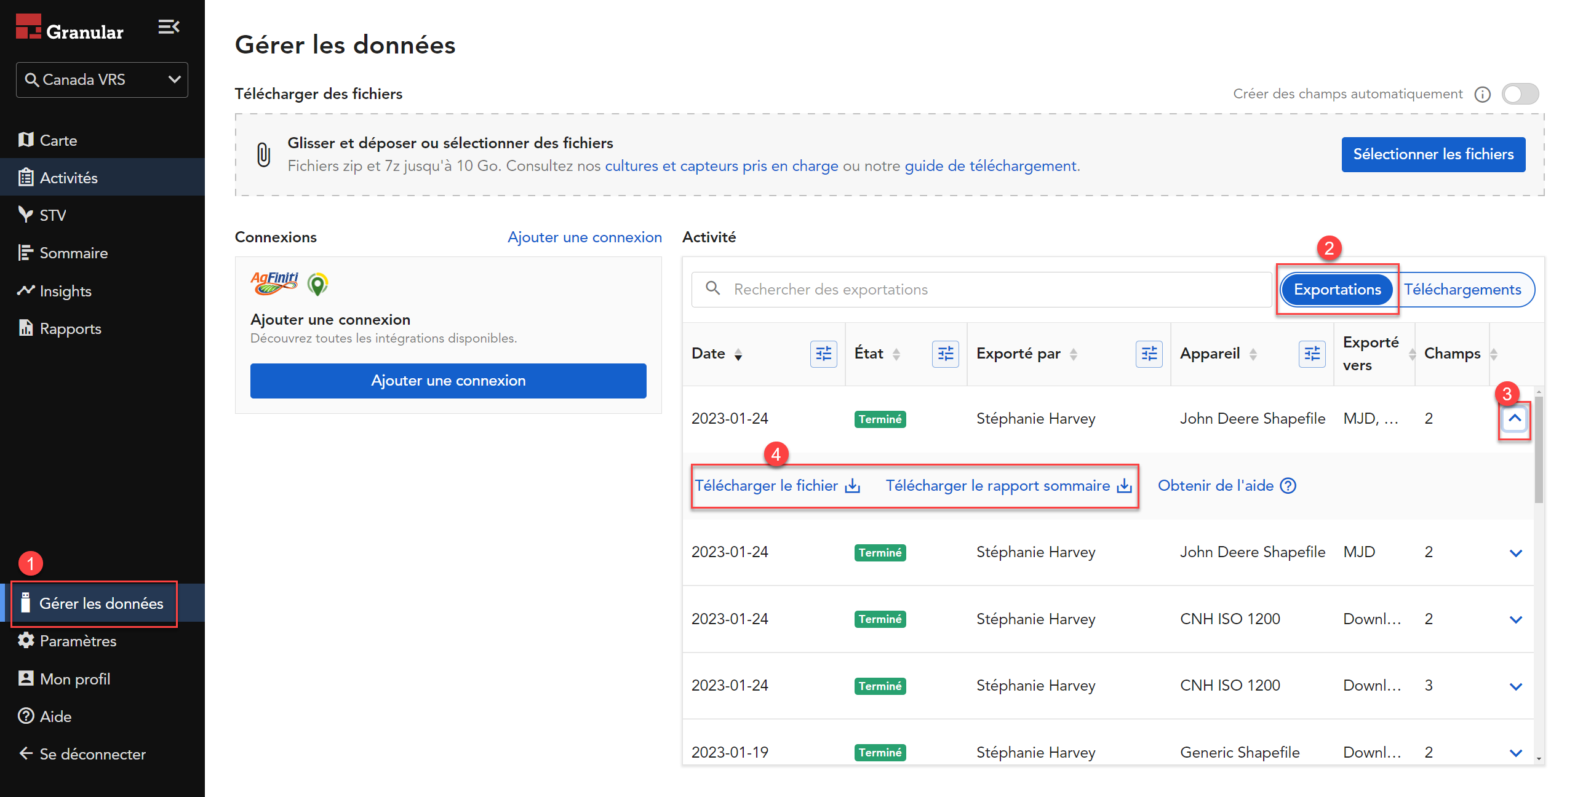Click the Generic Shapefile cell
1575x797 pixels.
coord(1240,753)
